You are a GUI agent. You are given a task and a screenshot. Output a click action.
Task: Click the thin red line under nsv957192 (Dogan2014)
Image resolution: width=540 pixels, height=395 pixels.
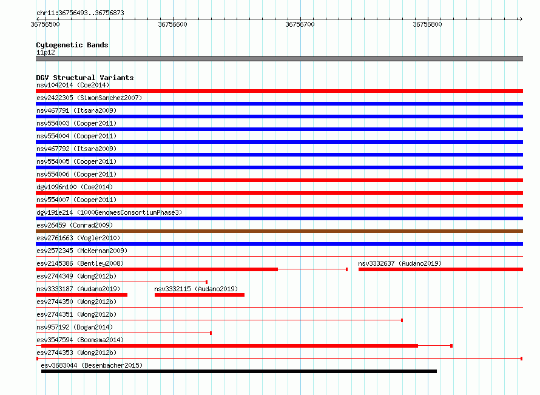coord(124,333)
